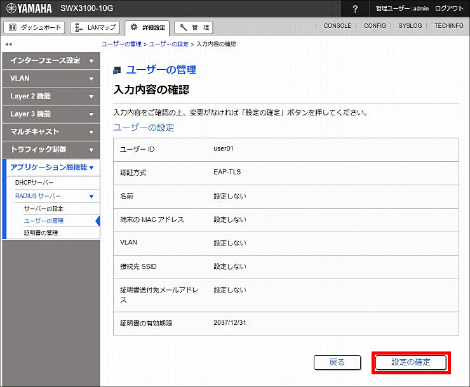This screenshot has height=387, width=470.
Task: Click the SWX3100-10G model name
Action: click(x=87, y=8)
